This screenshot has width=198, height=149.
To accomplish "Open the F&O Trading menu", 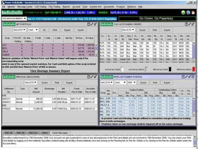I will coord(54,7).
